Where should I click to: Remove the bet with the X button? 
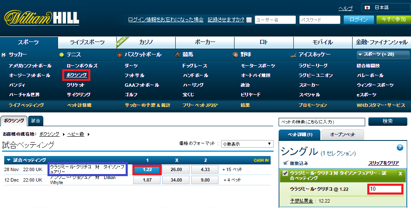400,174
